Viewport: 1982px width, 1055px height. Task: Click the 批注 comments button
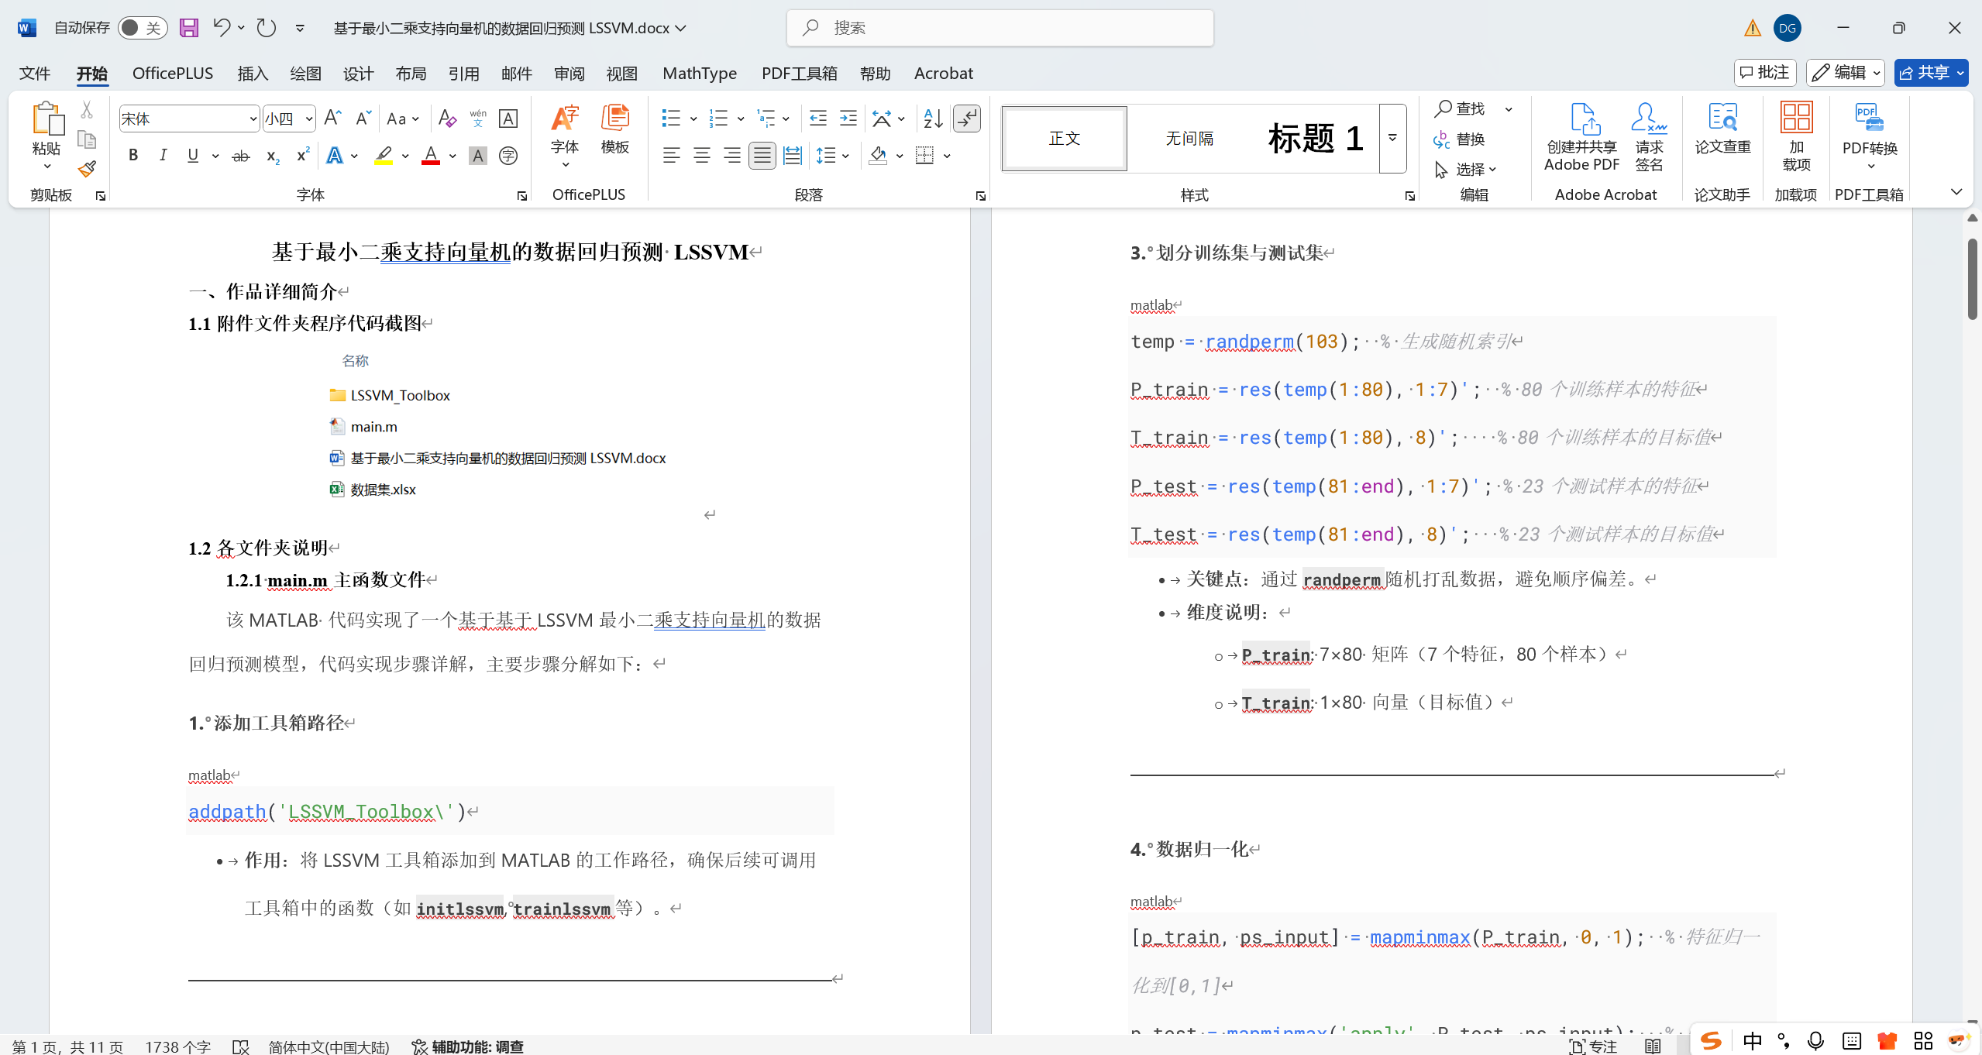click(1764, 72)
